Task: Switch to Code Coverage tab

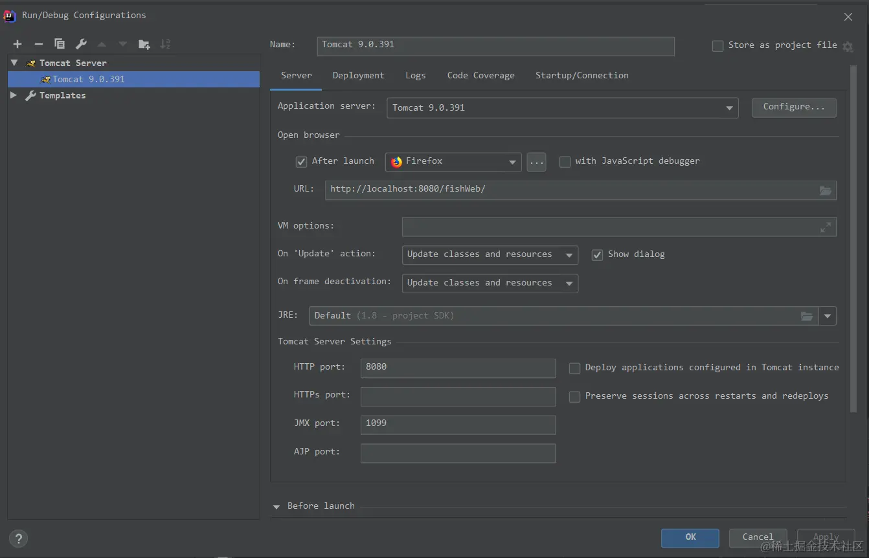Action: [480, 76]
